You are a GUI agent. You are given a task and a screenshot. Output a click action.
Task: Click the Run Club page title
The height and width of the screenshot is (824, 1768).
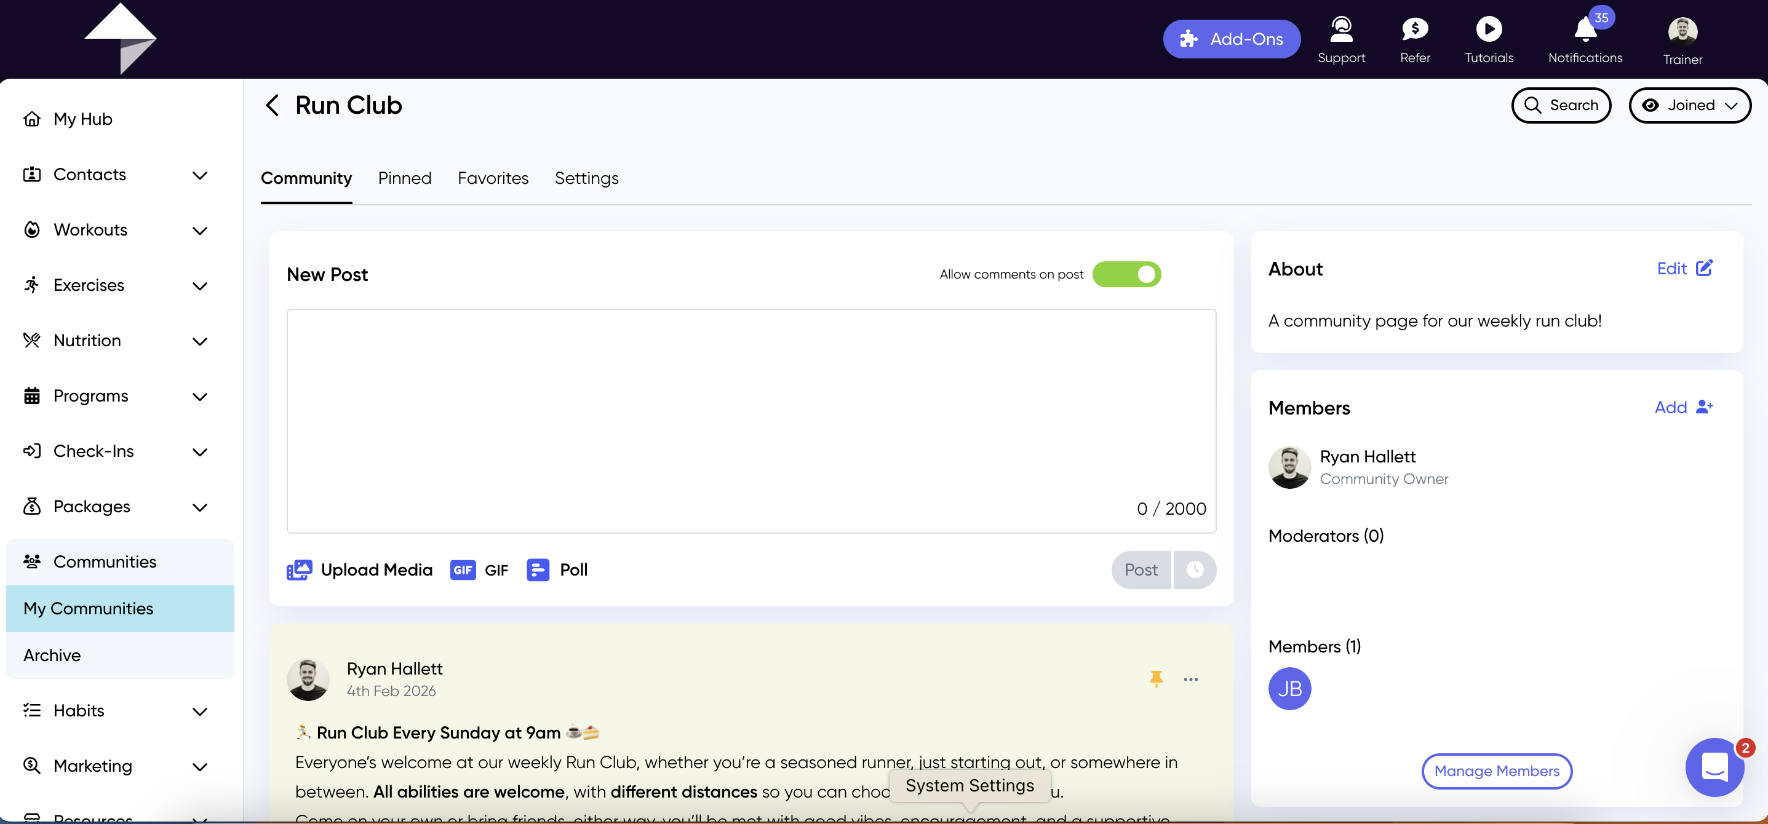(349, 105)
